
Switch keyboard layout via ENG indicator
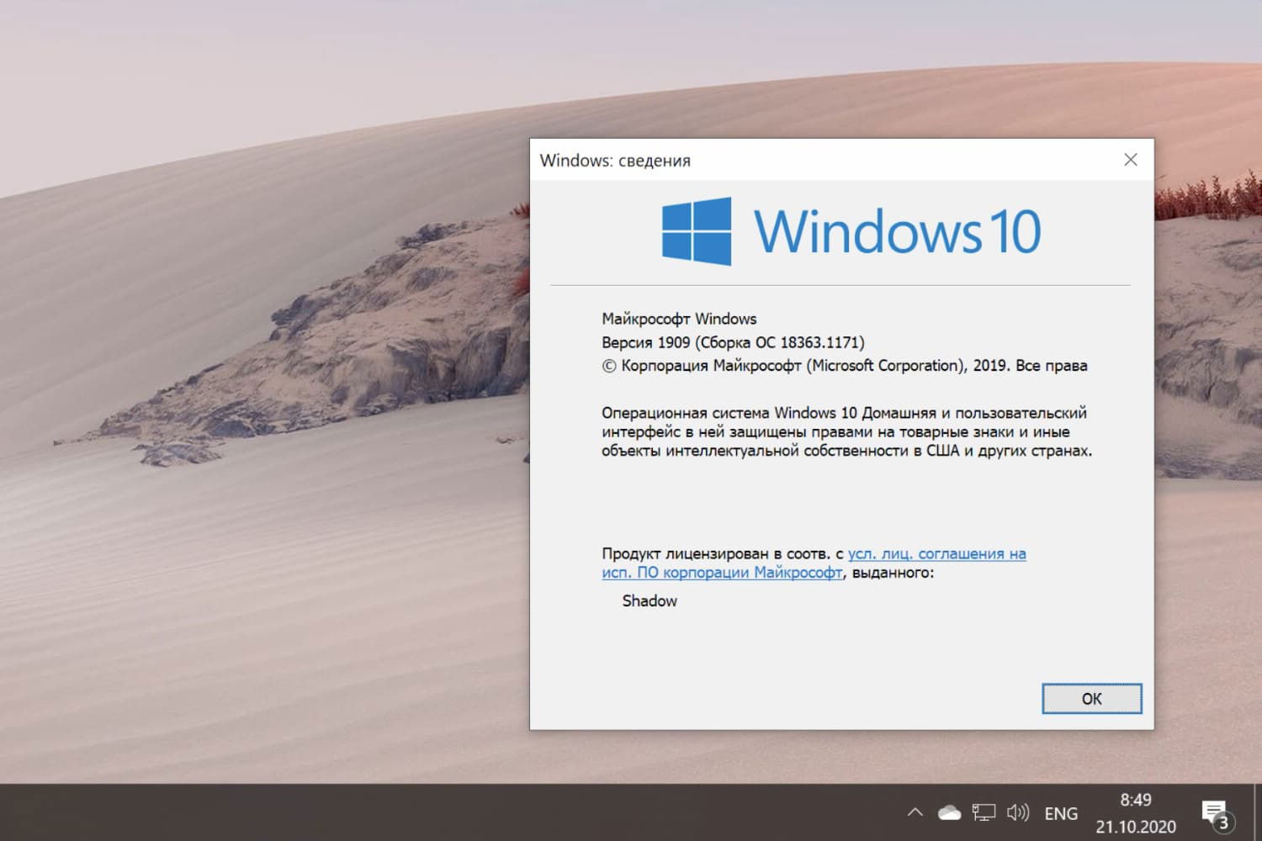[1062, 812]
